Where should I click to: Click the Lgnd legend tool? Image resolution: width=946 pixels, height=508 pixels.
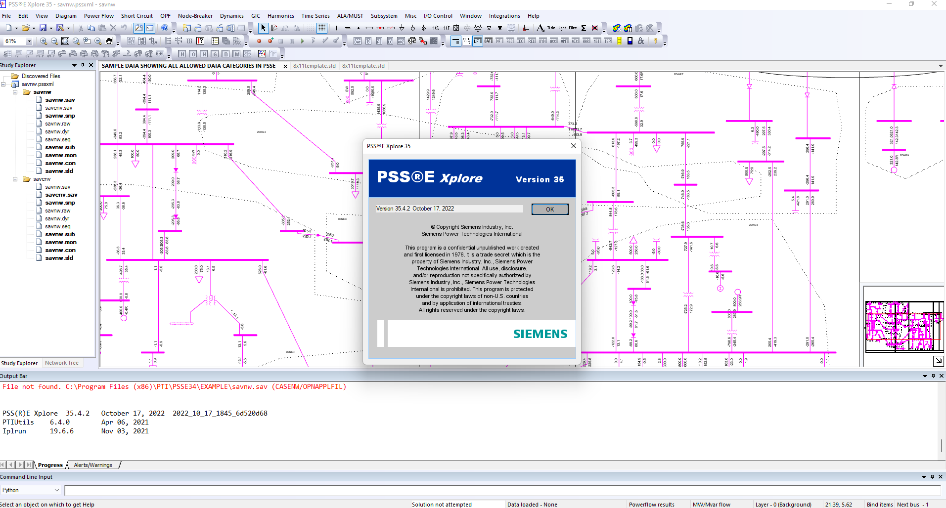click(562, 28)
